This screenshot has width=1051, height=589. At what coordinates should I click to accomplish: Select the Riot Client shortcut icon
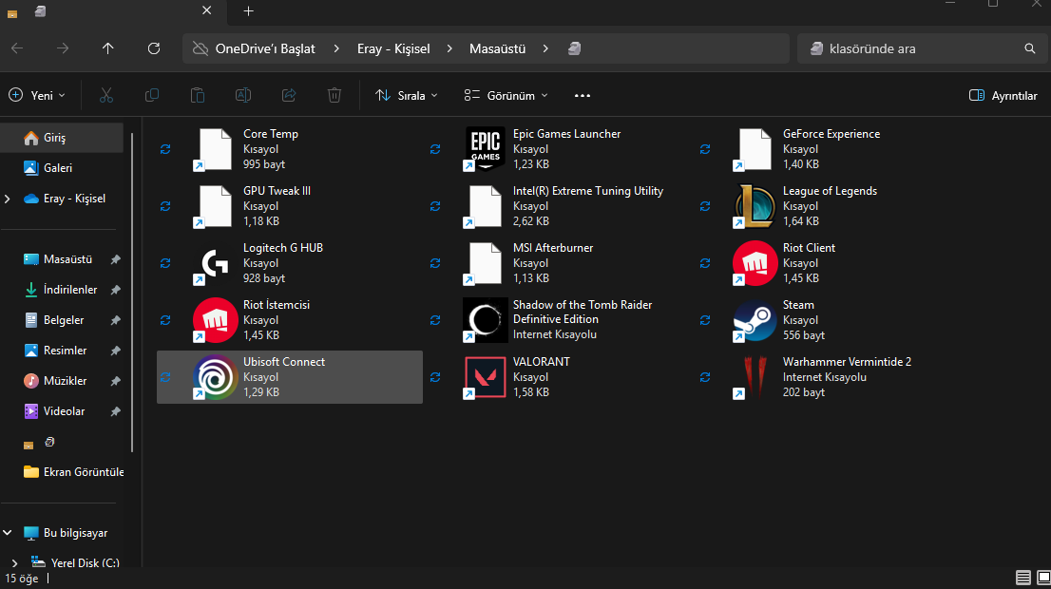[x=755, y=263]
